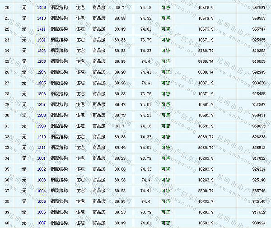The width and height of the screenshot is (271, 228).
Task: Open room 1210 listing link
Action: tap(41, 137)
